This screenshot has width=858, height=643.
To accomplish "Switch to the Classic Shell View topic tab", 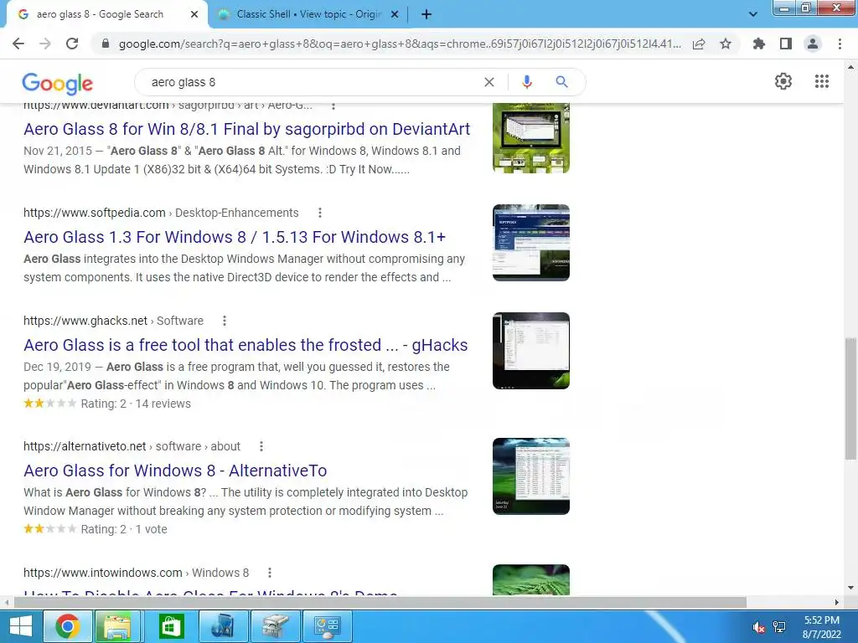I will [309, 14].
